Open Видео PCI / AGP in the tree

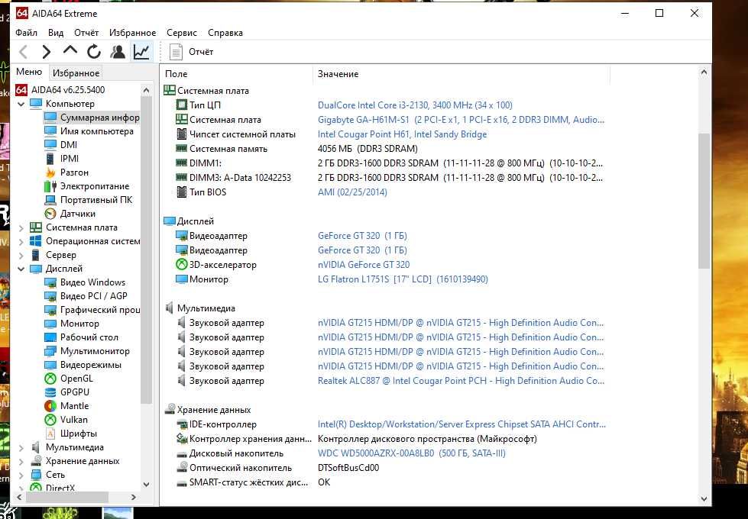(x=93, y=295)
